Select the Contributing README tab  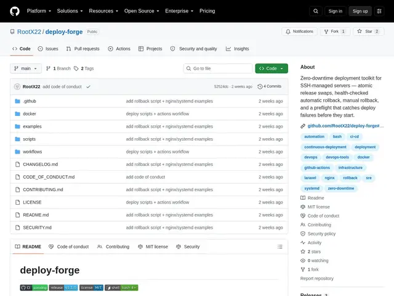tap(113, 247)
